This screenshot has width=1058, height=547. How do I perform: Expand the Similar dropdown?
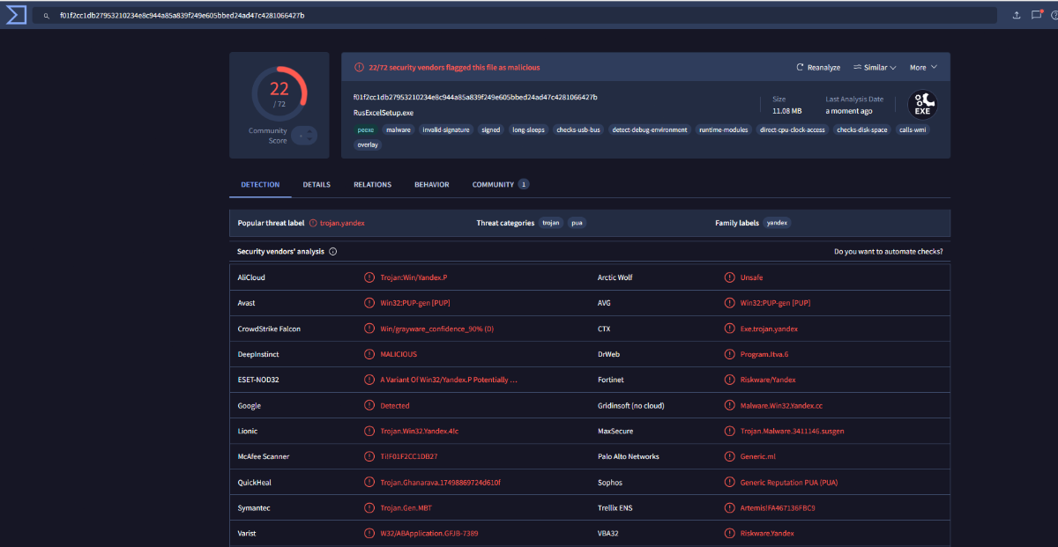[875, 68]
